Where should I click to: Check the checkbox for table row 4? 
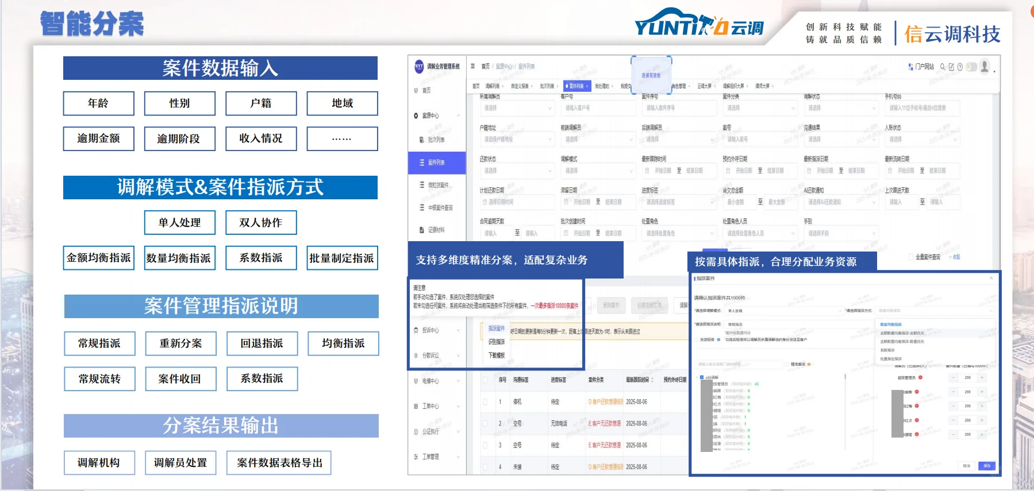pyautogui.click(x=485, y=467)
